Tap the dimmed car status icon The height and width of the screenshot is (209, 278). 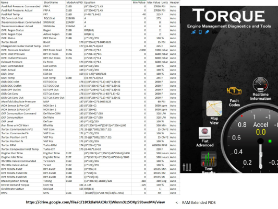point(214,32)
